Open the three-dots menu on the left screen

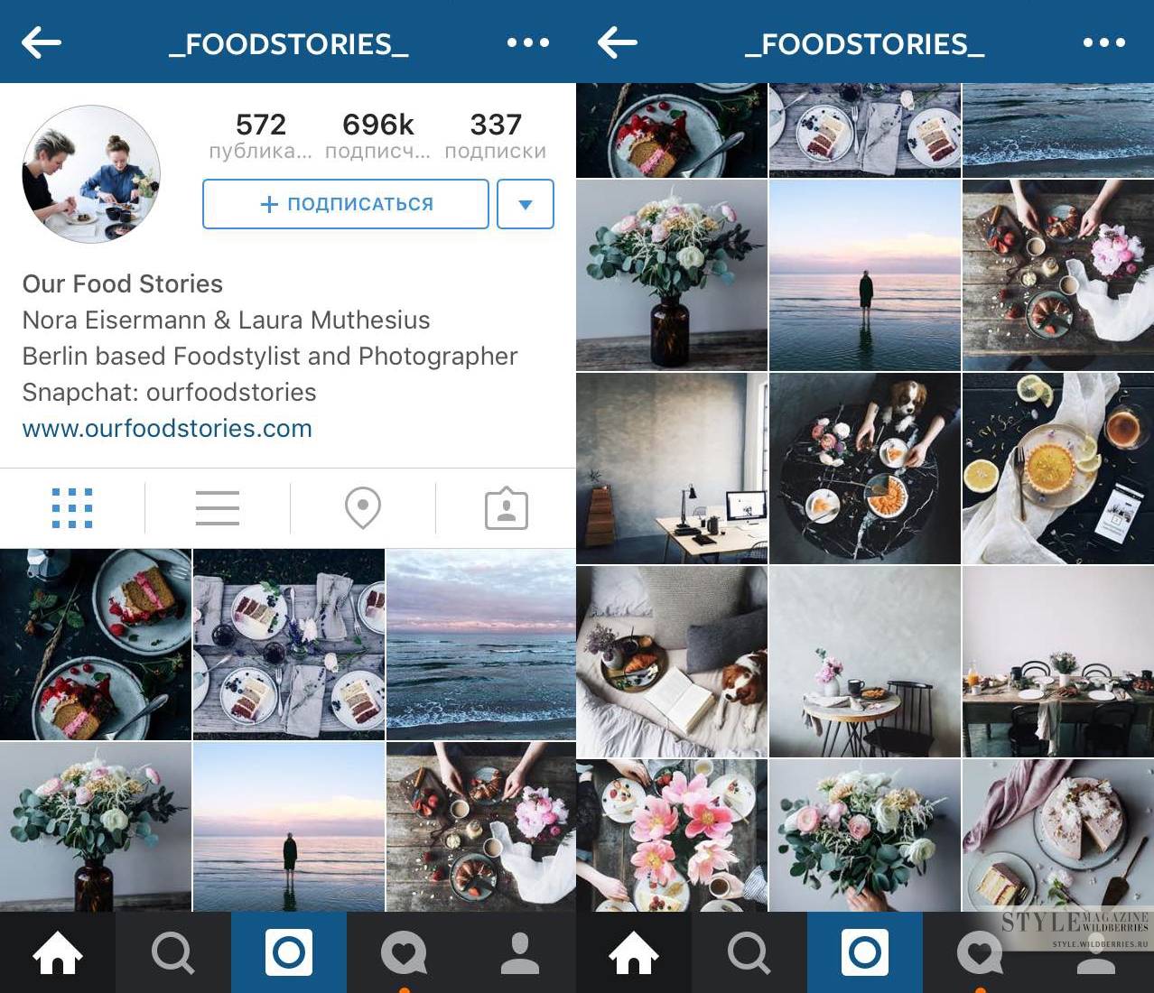point(528,42)
